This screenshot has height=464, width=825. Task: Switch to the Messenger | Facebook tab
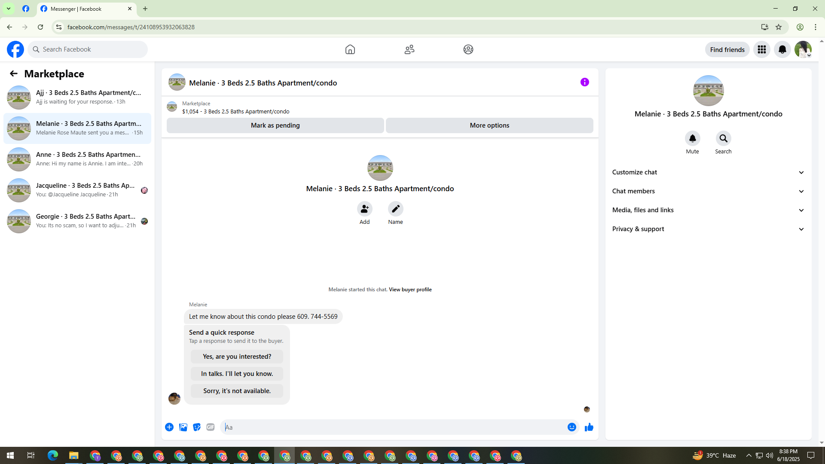[x=86, y=9]
